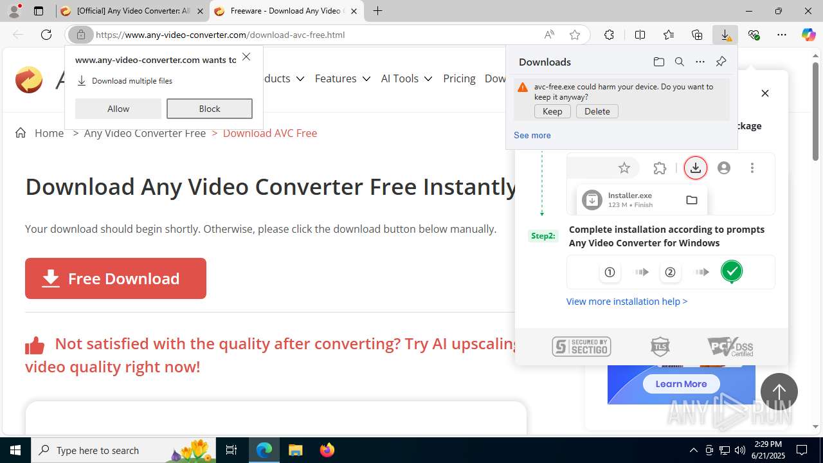Expand the AI Tools dropdown
823x463 pixels.
tap(428, 78)
